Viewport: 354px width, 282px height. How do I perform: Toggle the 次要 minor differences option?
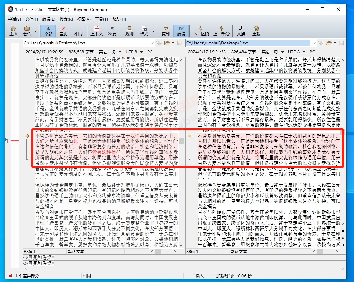(x=112, y=31)
